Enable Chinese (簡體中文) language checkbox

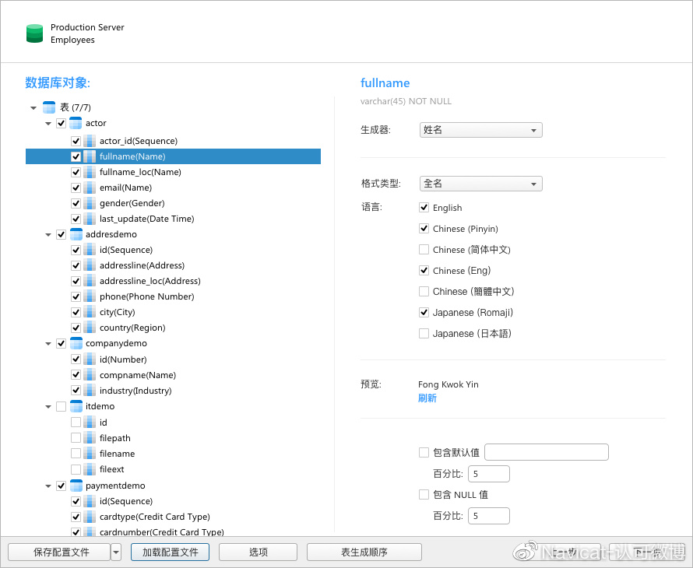click(424, 292)
